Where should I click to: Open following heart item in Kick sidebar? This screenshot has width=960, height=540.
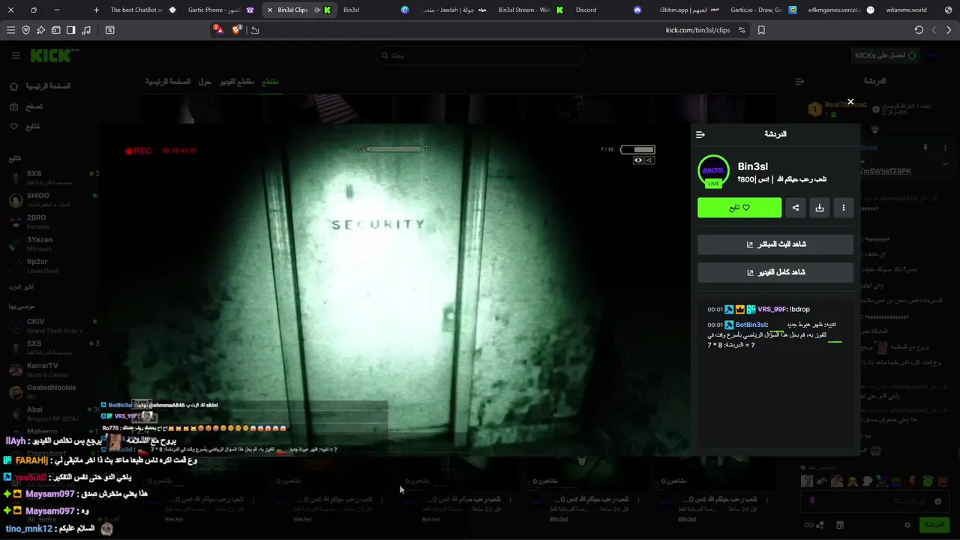[x=25, y=127]
